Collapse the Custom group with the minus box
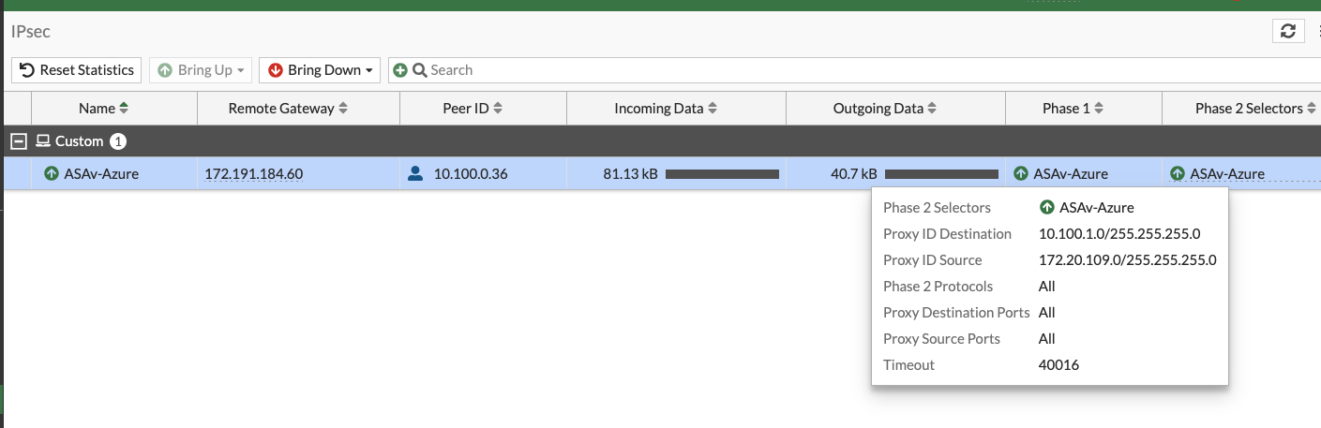The height and width of the screenshot is (428, 1321). point(17,141)
